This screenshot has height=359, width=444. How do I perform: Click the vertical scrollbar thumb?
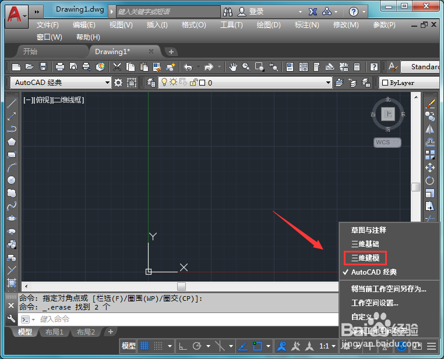pos(415,187)
